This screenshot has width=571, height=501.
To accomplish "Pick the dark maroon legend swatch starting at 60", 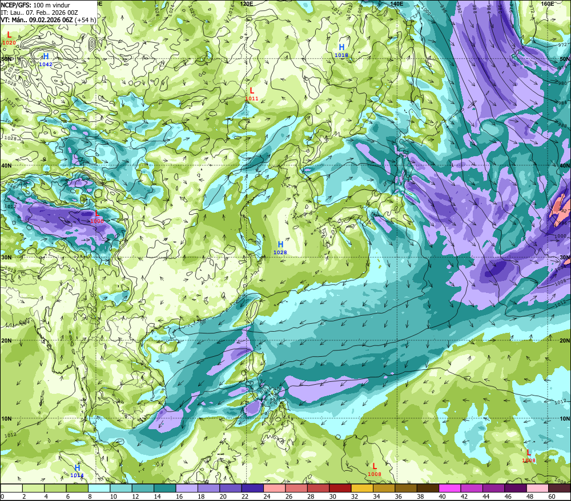I will click(560, 488).
